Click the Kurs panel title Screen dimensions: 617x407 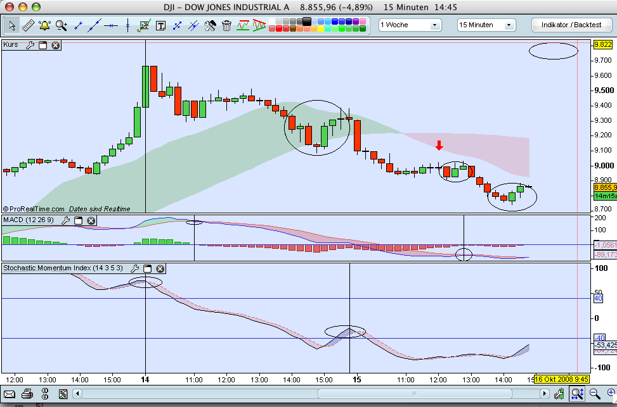pos(11,45)
